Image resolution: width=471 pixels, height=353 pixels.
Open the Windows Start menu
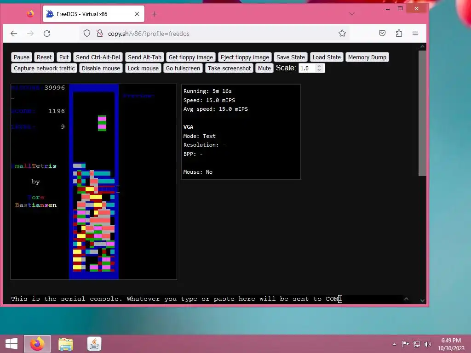point(11,344)
